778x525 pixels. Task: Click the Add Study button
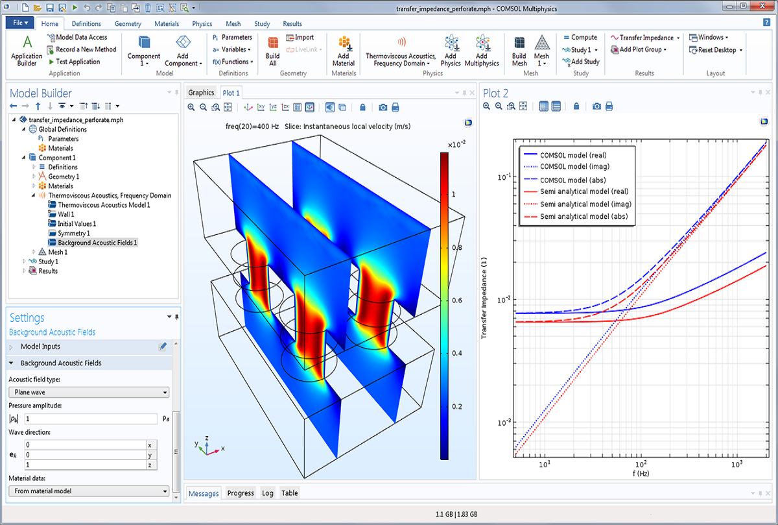click(x=581, y=62)
